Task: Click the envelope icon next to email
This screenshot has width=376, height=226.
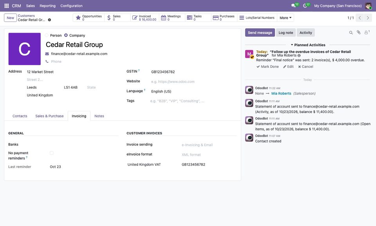Action: click(47, 54)
